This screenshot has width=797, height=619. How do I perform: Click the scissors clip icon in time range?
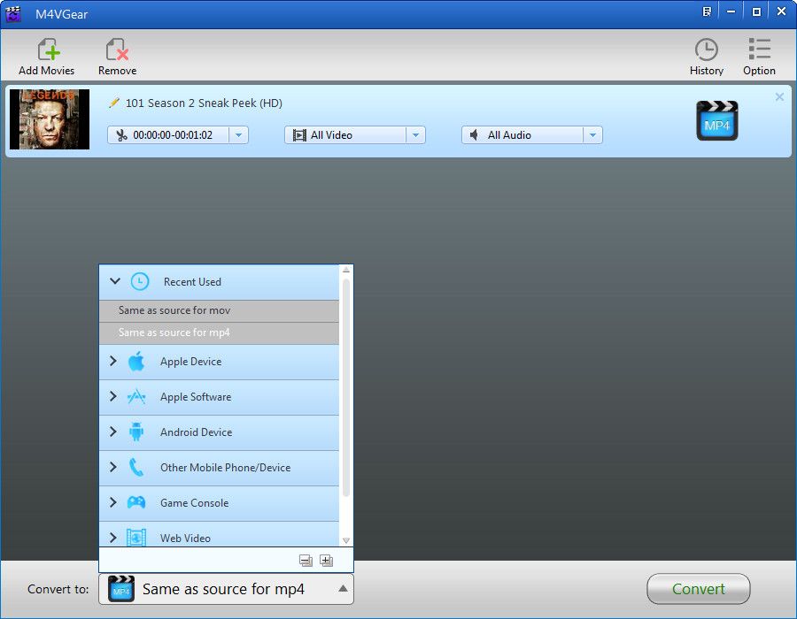(121, 135)
